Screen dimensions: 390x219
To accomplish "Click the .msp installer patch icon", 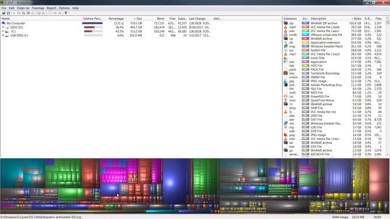I will pos(286,46).
